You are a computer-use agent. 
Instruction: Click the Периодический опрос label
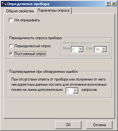[x=33, y=46]
